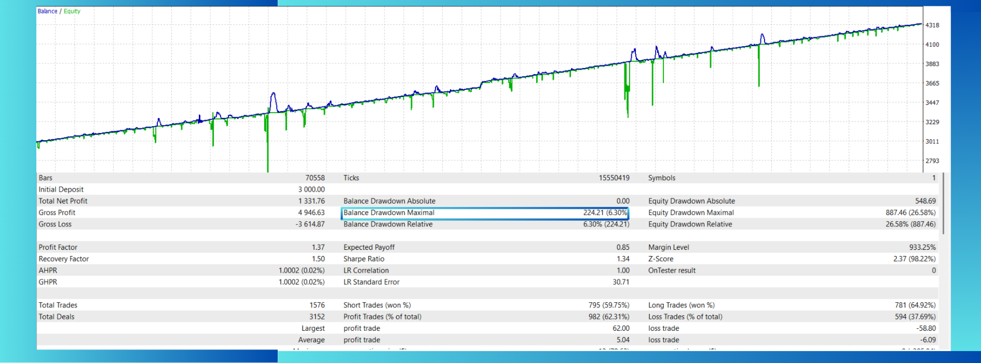Click the Sharpe Ratio value 1.34
The height and width of the screenshot is (363, 981).
point(623,259)
